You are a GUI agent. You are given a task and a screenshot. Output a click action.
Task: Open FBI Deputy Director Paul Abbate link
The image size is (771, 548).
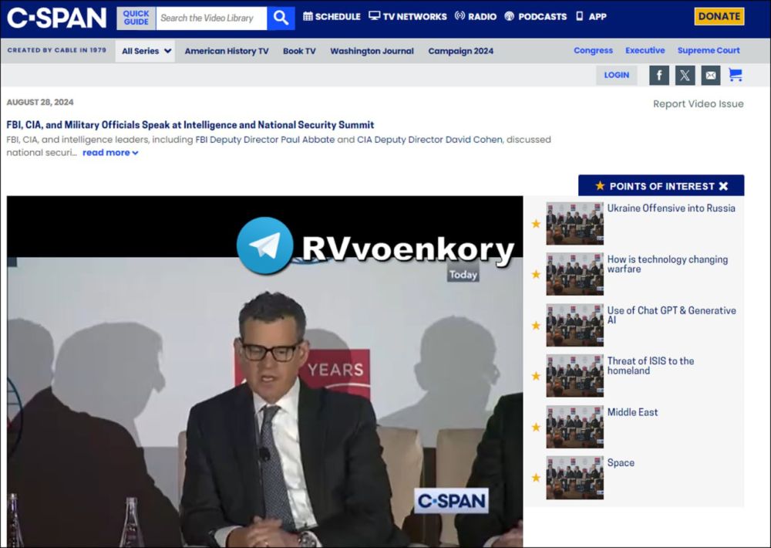click(265, 140)
